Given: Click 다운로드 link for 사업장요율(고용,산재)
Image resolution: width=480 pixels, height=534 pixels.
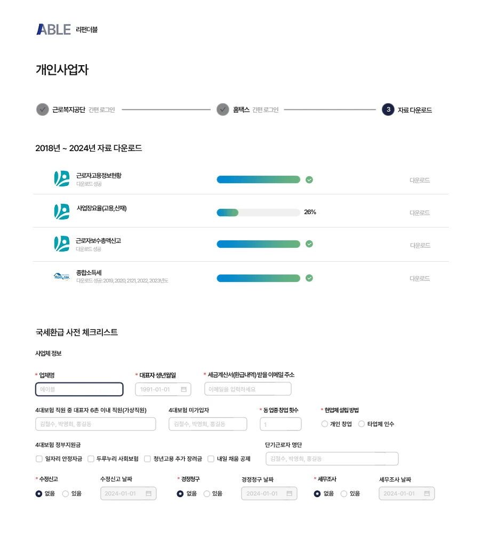Looking at the screenshot, I should point(420,211).
